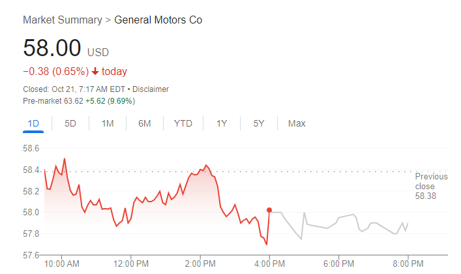Viewport: 461px width, 274px height.
Task: Open the 6M chart range
Action: coord(145,123)
